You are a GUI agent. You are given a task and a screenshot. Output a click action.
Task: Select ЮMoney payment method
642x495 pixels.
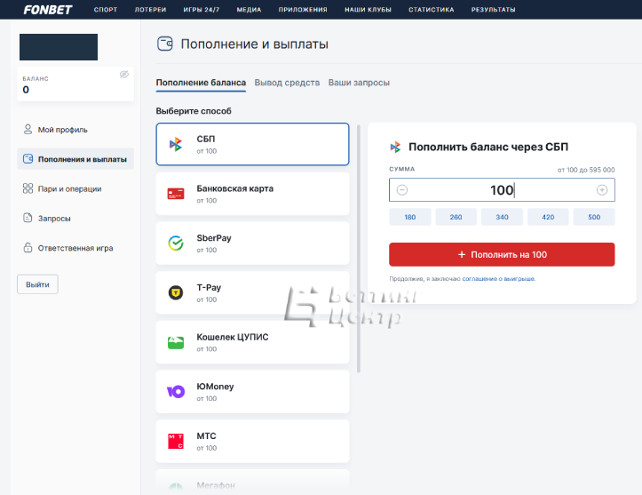(x=252, y=392)
